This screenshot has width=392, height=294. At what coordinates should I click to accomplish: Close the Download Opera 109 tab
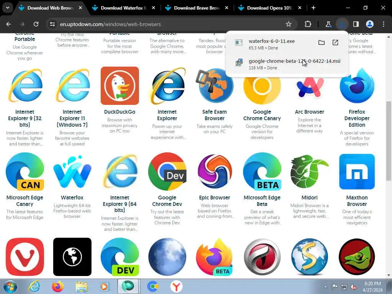(x=300, y=8)
